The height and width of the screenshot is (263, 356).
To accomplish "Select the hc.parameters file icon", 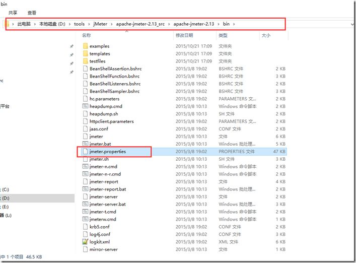I will click(85, 99).
